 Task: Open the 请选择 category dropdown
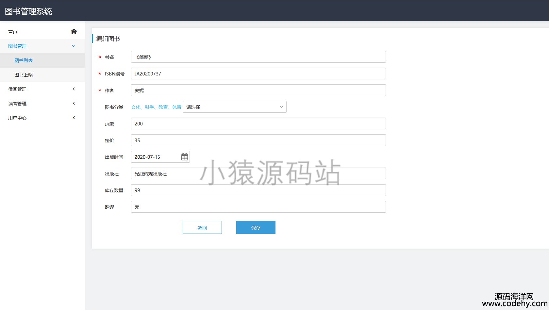(234, 107)
